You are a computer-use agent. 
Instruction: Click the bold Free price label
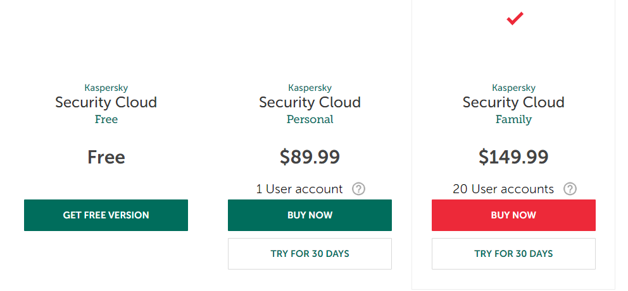(106, 157)
